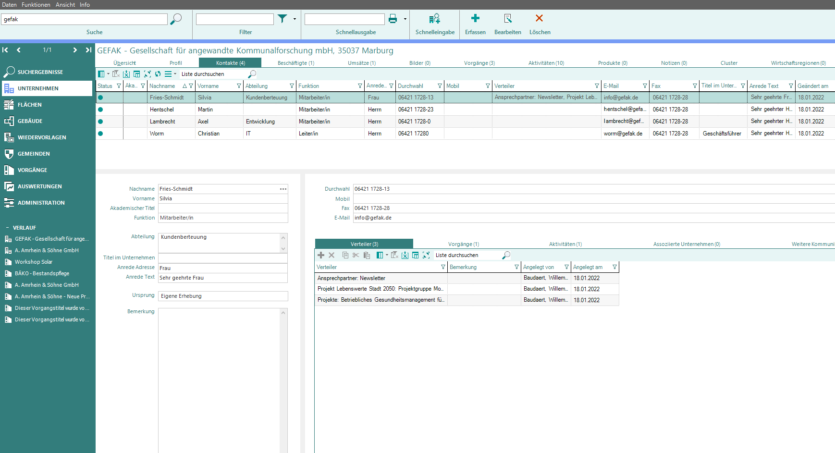Open the Bearbeiten edit tool
This screenshot has width=835, height=453.
(507, 18)
